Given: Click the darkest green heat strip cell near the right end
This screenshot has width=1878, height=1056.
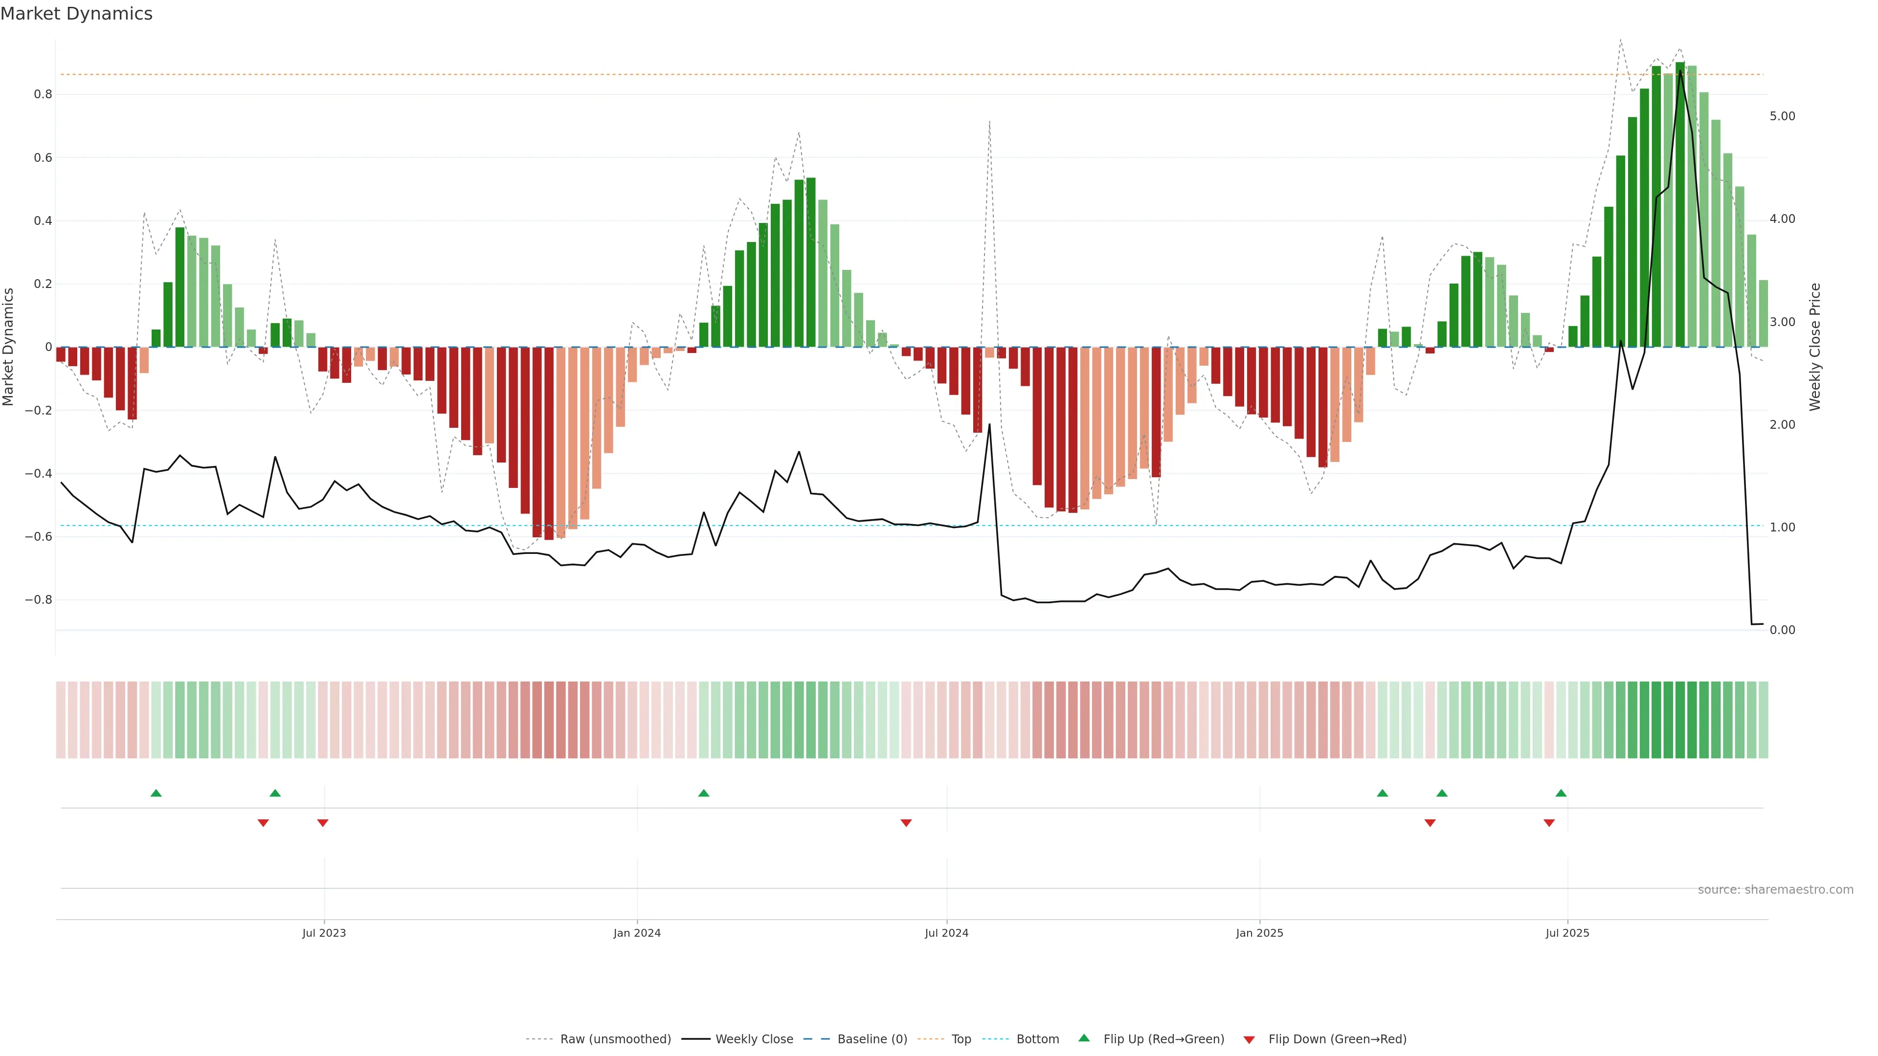Looking at the screenshot, I should (x=1680, y=719).
